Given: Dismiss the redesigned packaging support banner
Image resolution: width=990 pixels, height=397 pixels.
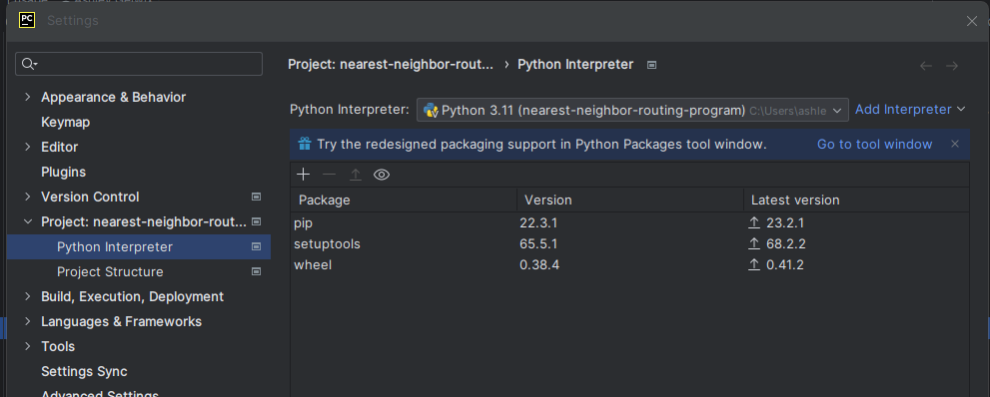Looking at the screenshot, I should click(955, 144).
